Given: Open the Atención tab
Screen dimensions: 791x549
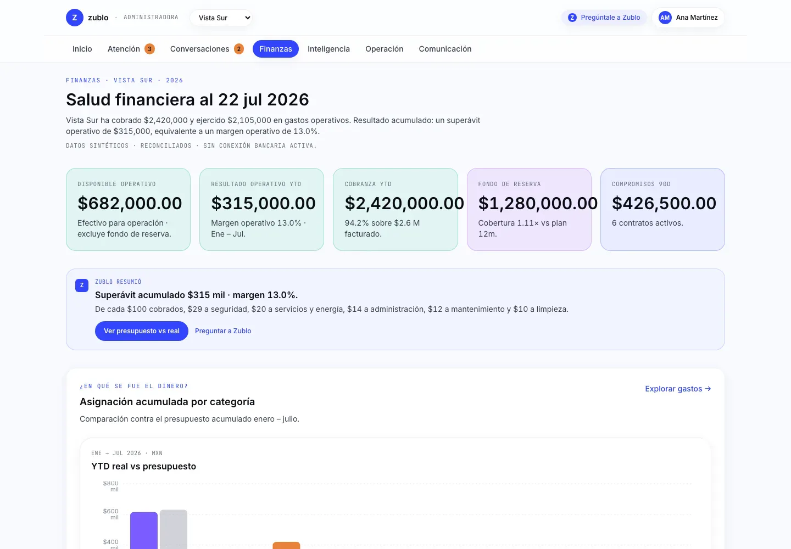Looking at the screenshot, I should tap(131, 49).
